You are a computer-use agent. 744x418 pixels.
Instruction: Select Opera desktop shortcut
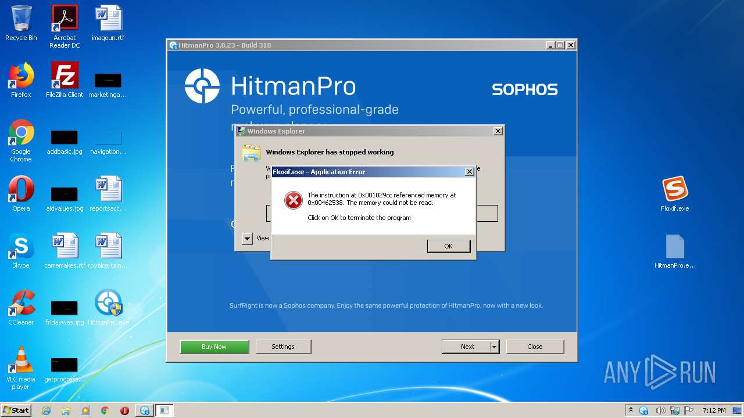coord(21,194)
